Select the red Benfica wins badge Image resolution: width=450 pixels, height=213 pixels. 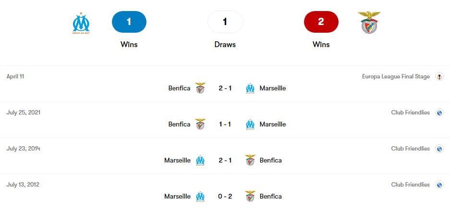pos(321,22)
